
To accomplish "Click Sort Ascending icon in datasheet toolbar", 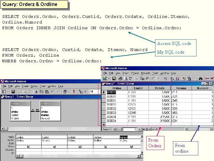I will (x=172, y=78).
